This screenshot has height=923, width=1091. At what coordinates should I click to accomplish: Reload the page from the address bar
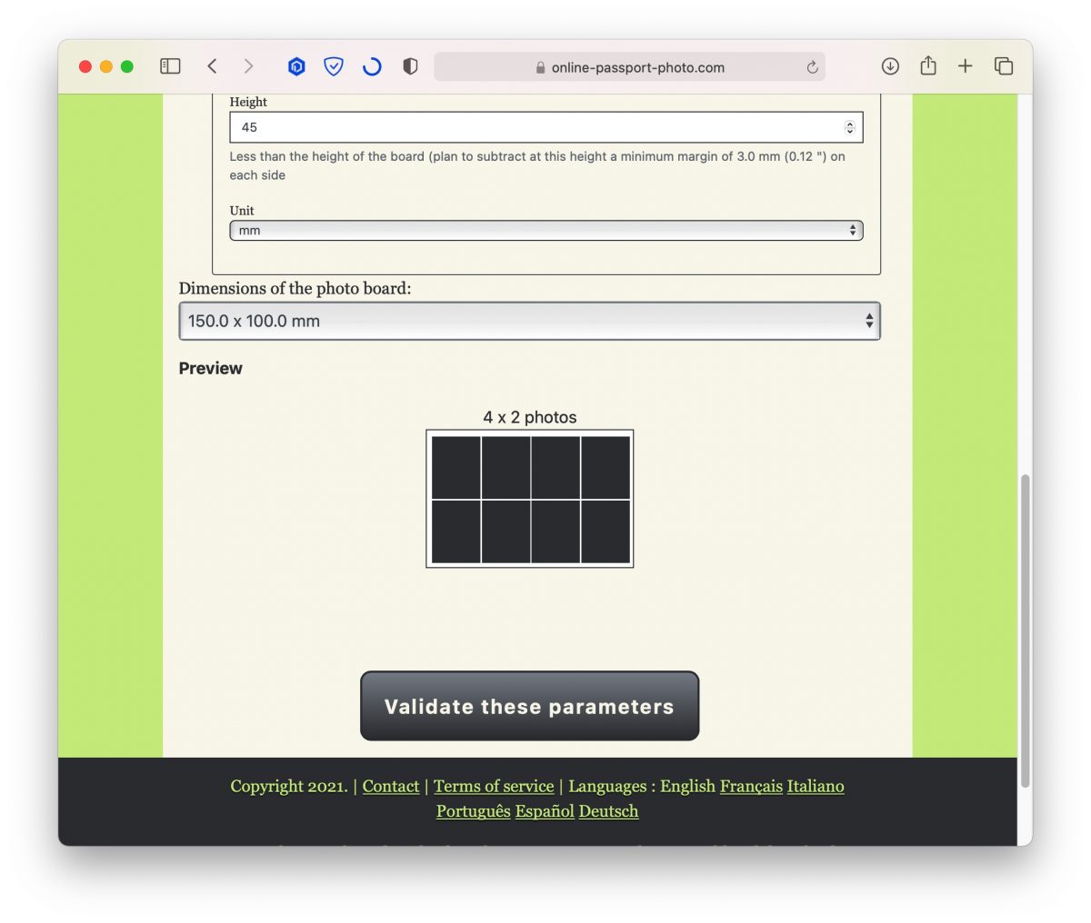812,67
